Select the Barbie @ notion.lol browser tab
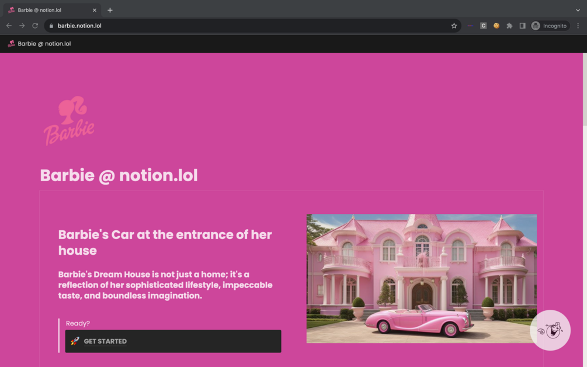The height and width of the screenshot is (367, 587). point(53,10)
